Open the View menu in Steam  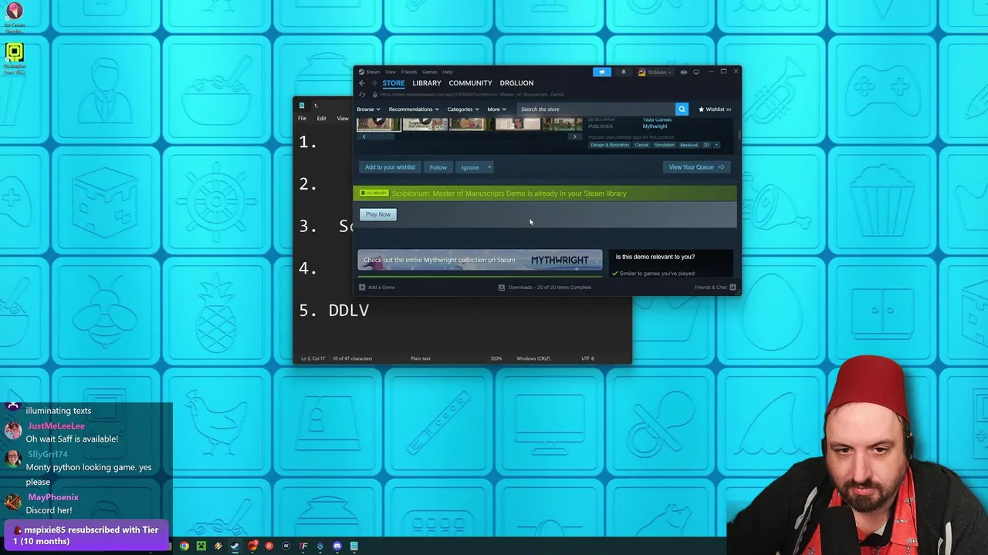coord(391,72)
